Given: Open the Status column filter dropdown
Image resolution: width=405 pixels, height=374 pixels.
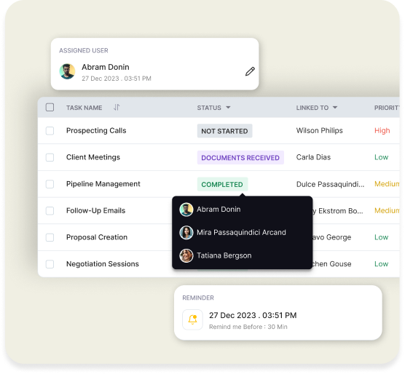Looking at the screenshot, I should click(228, 108).
